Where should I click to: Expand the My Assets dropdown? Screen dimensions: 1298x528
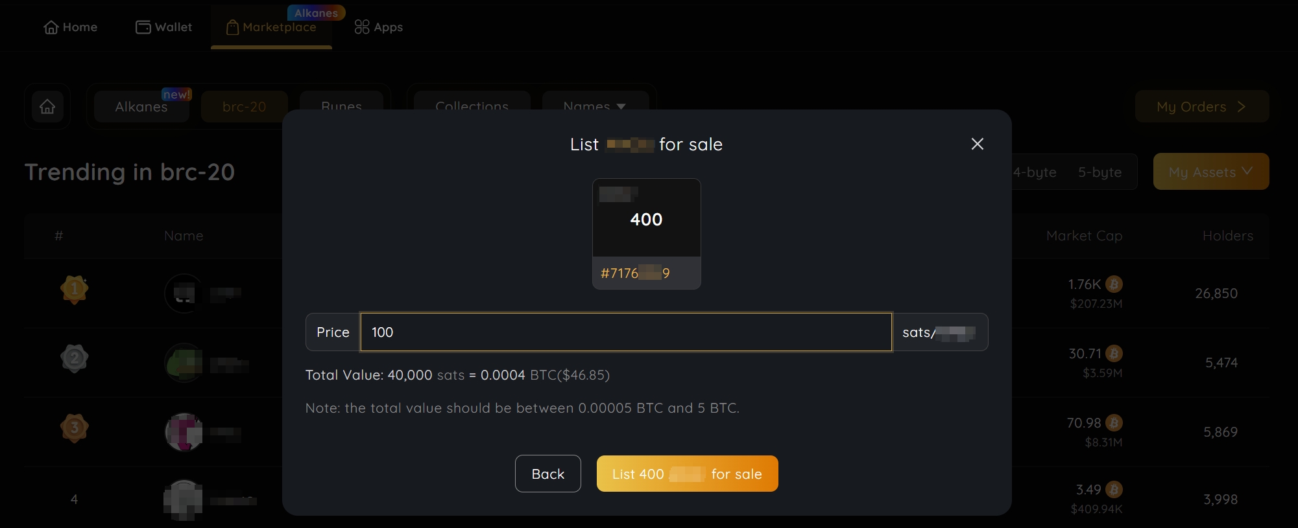[1210, 172]
